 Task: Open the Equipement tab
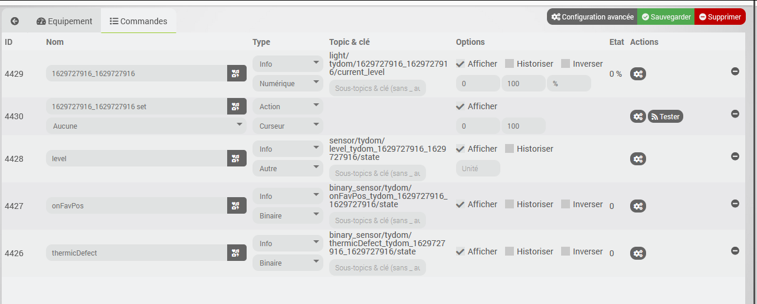64,21
